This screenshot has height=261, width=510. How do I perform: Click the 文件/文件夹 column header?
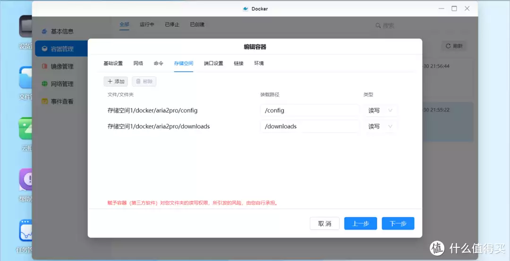[x=121, y=94]
